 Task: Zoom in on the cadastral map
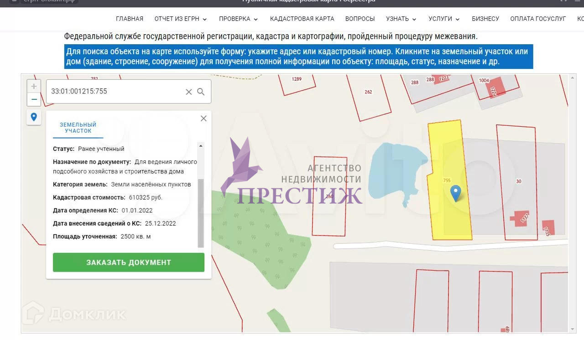coord(34,86)
